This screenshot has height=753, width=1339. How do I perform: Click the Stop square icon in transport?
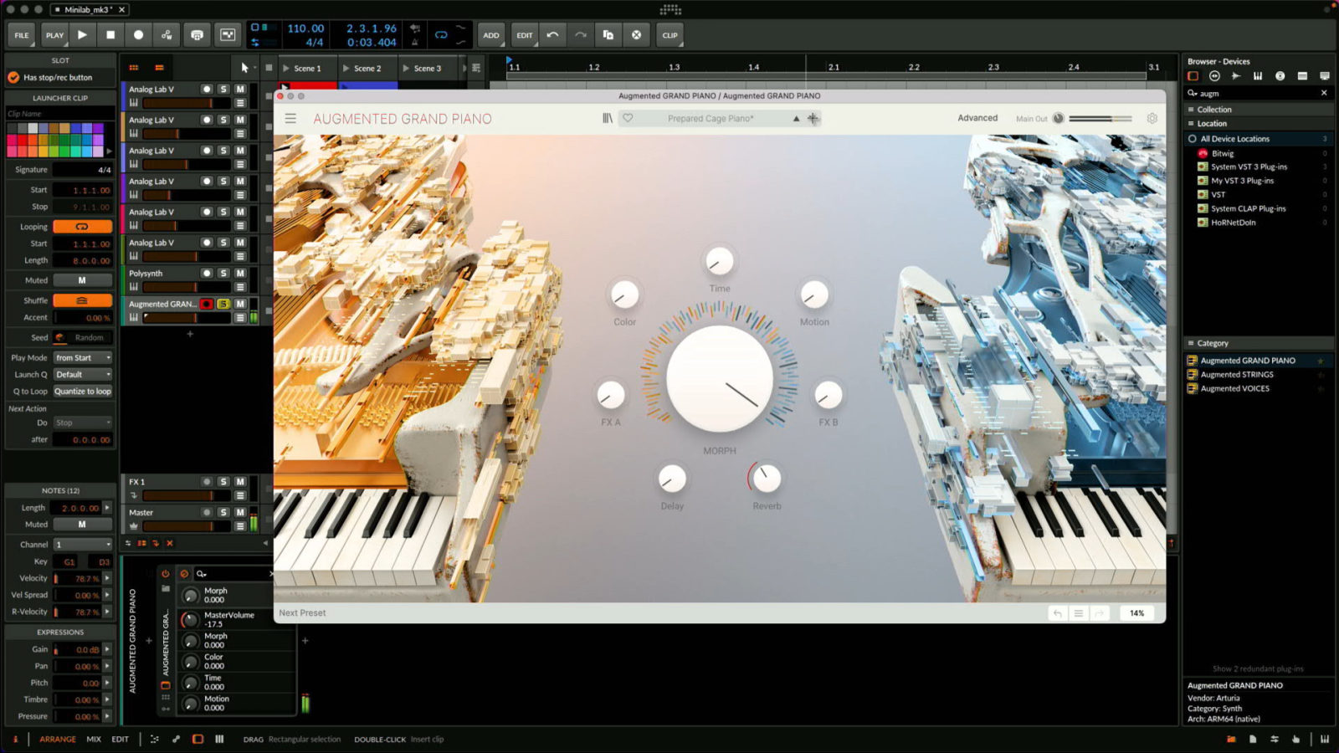pyautogui.click(x=110, y=35)
